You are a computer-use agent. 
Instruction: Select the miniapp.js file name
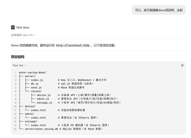click(x=44, y=103)
